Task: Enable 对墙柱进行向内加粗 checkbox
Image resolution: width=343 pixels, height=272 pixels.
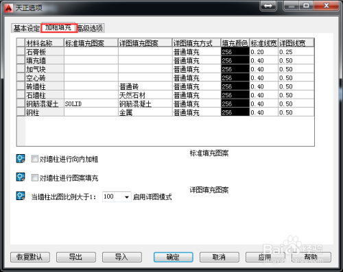Action: click(34, 159)
